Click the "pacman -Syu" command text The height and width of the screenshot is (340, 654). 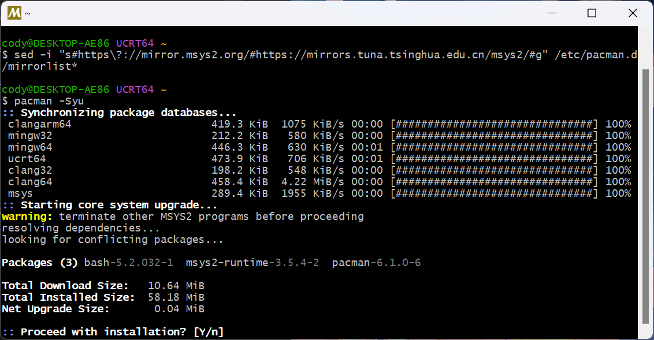click(49, 101)
